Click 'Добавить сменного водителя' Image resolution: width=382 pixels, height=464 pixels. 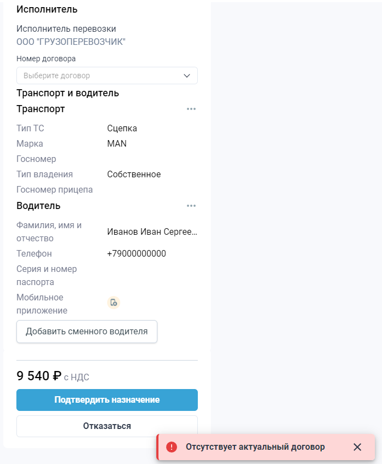click(86, 332)
